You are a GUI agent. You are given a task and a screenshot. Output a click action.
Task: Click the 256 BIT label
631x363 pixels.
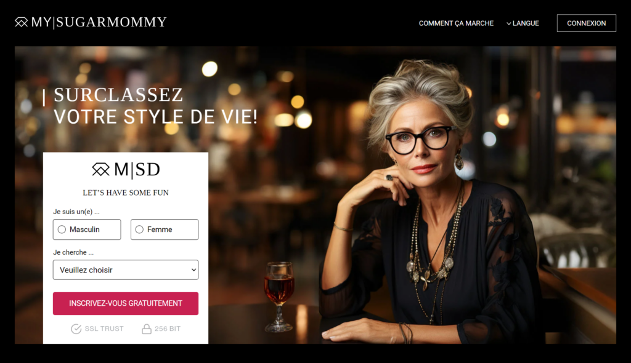[168, 329]
